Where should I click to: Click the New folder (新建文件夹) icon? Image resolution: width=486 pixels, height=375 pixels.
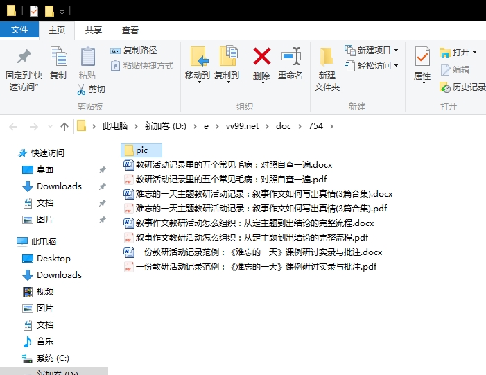(327, 56)
